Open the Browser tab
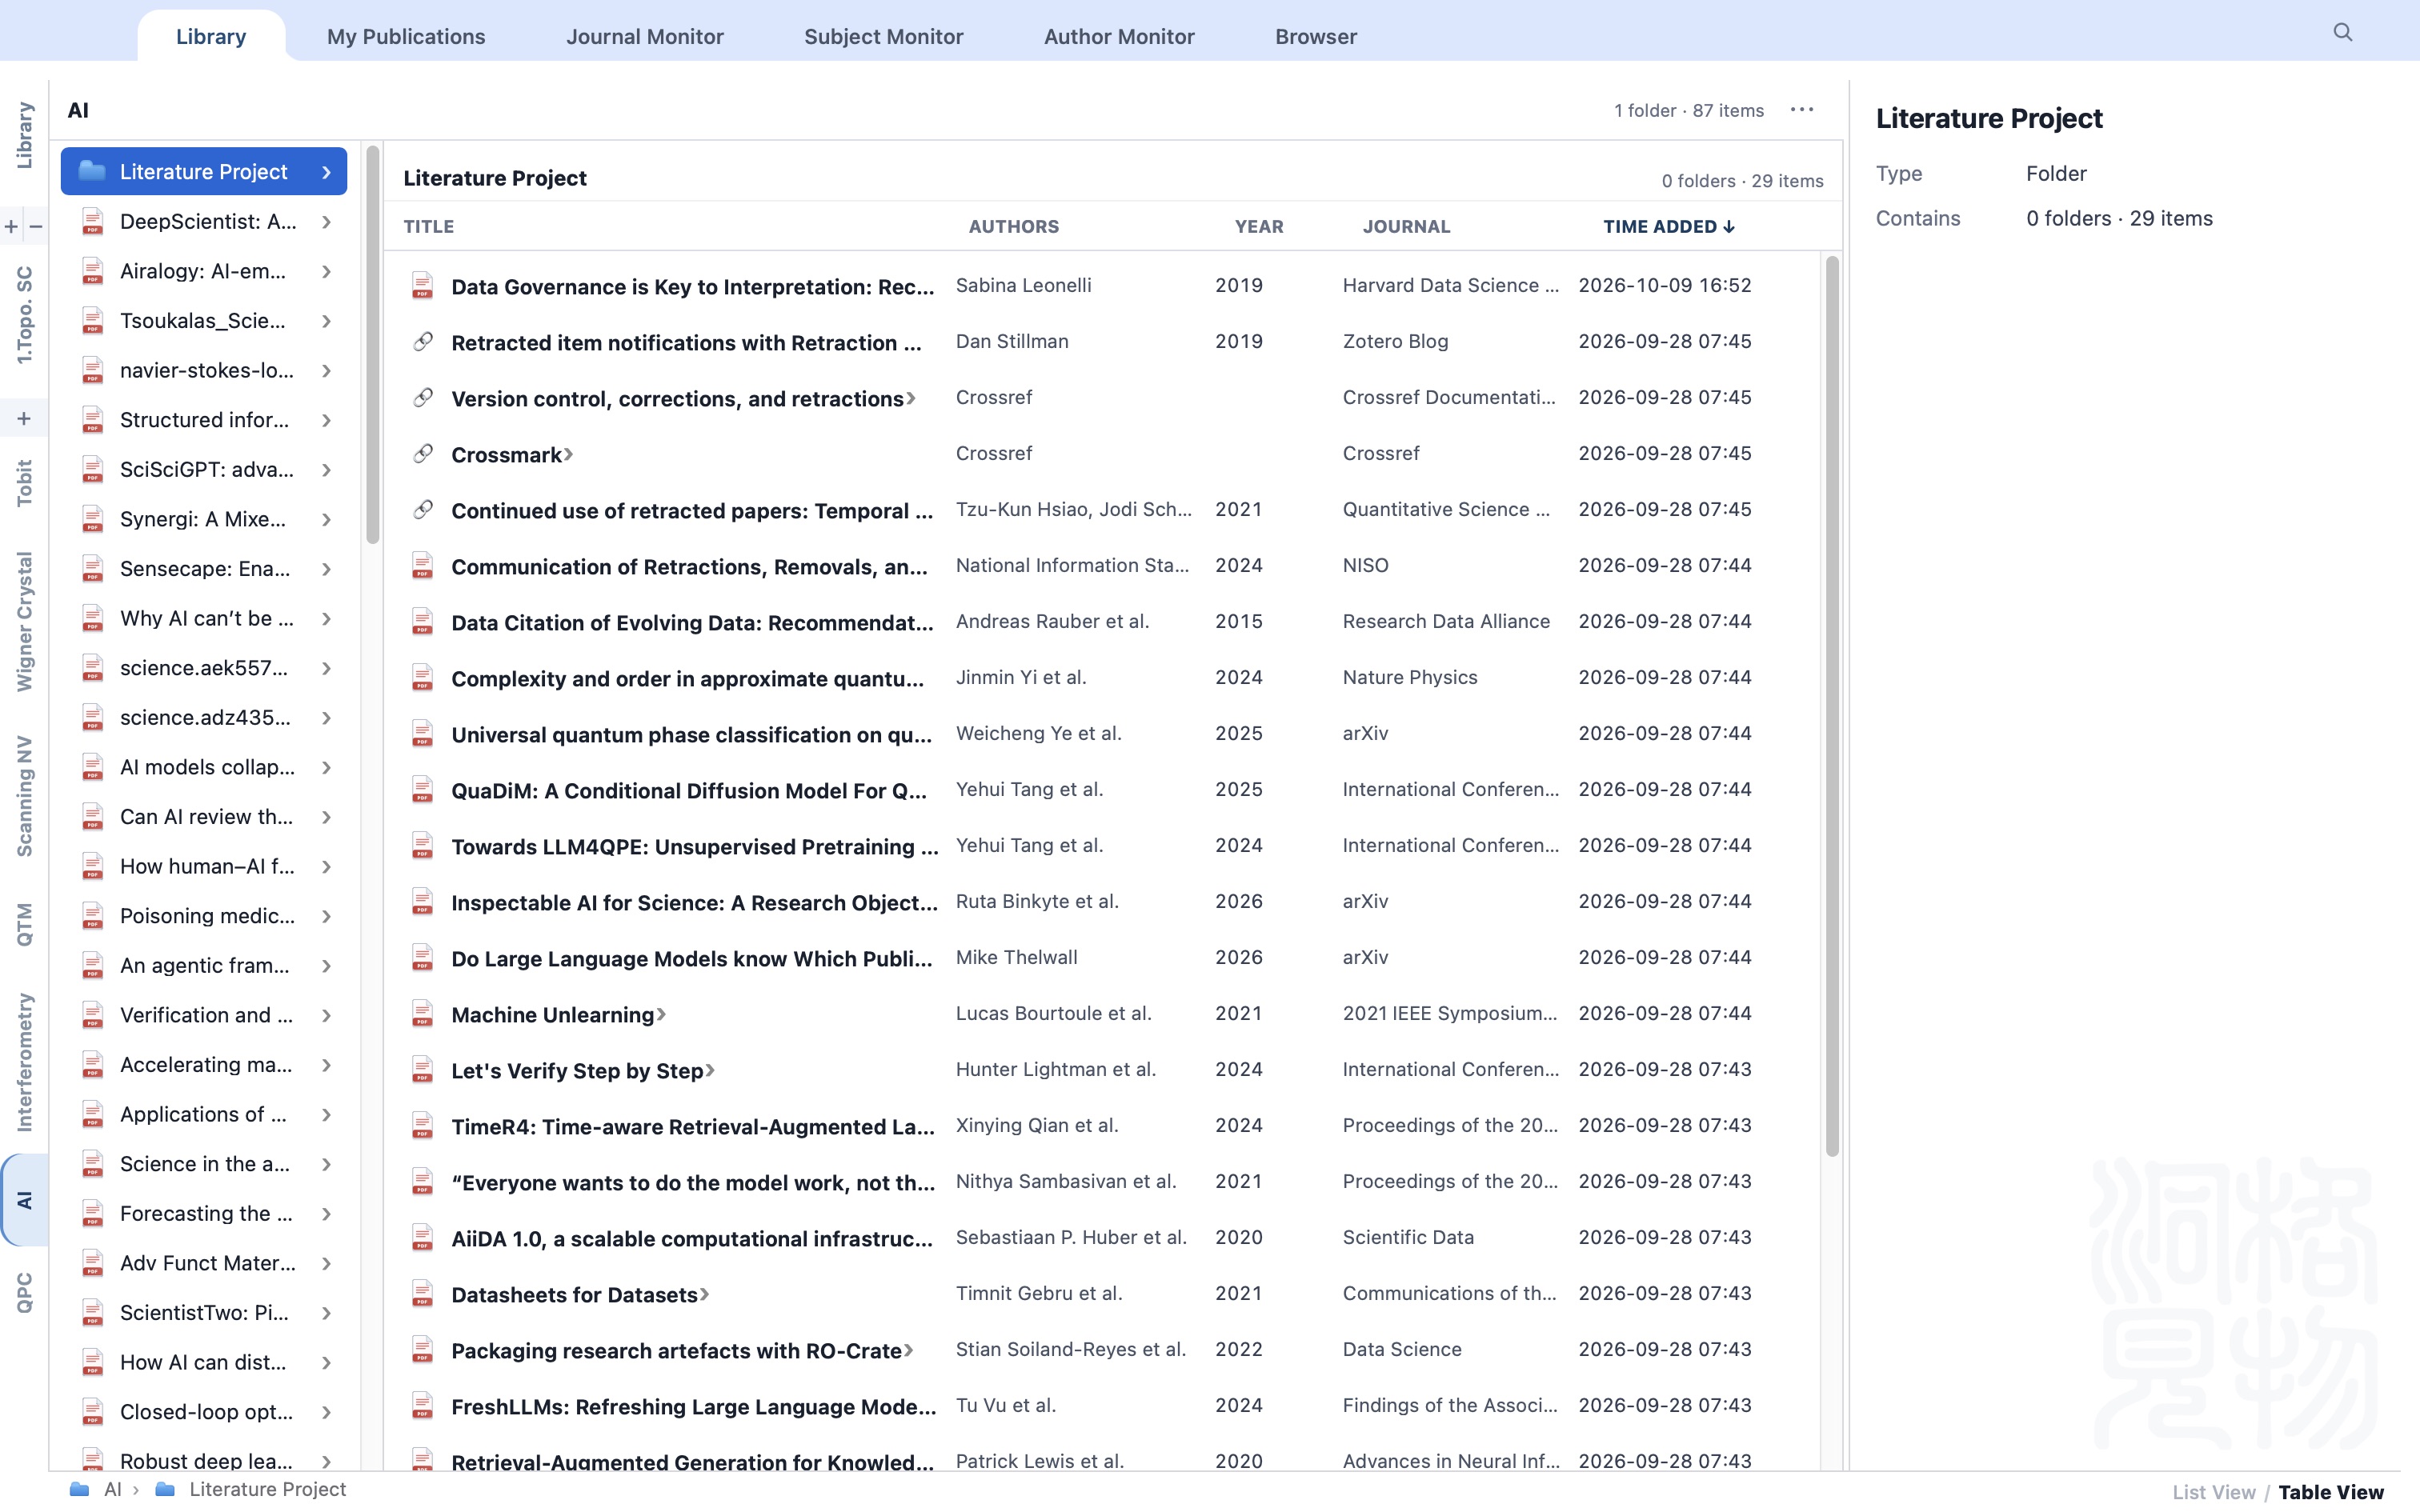 tap(1316, 37)
